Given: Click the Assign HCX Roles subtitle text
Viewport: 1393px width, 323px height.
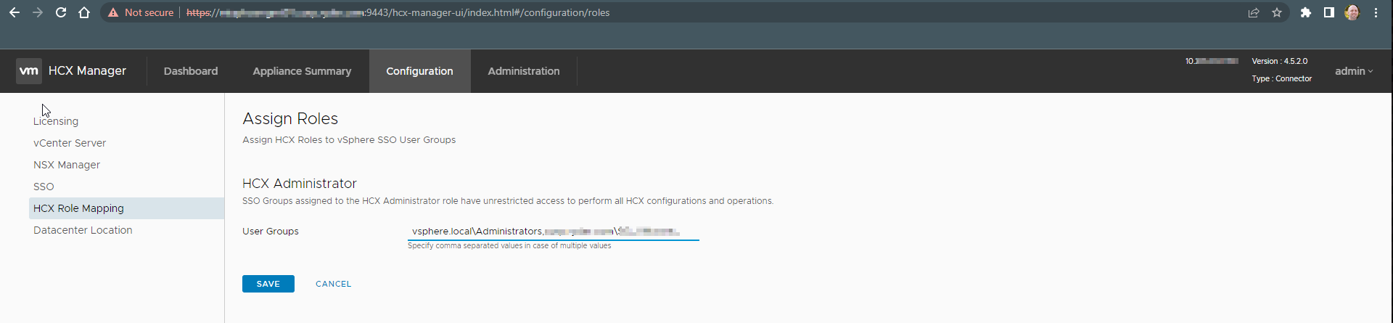Looking at the screenshot, I should click(349, 140).
